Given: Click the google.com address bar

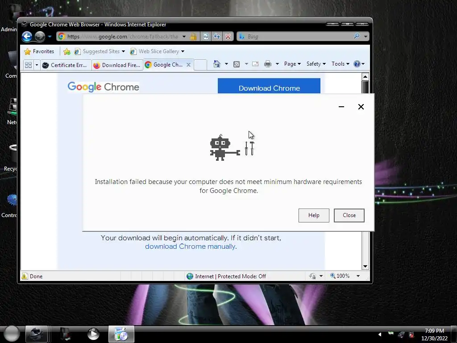Looking at the screenshot, I should click(122, 37).
